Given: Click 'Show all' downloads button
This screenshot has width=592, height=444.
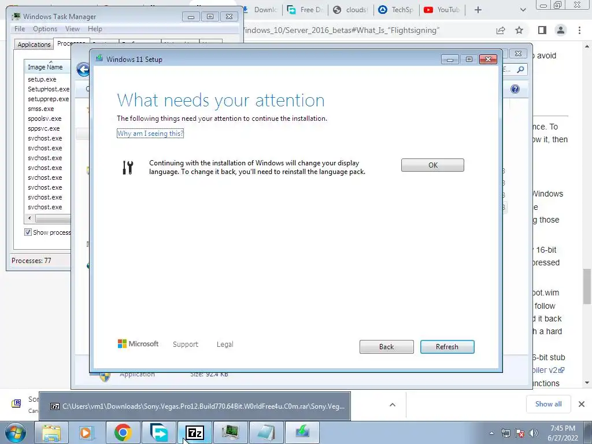Looking at the screenshot, I should (x=548, y=404).
